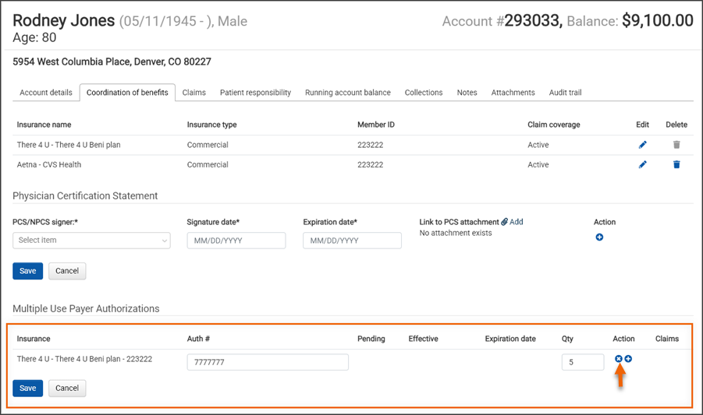
Task: Focus the Qty field showing 5
Action: [x=582, y=362]
